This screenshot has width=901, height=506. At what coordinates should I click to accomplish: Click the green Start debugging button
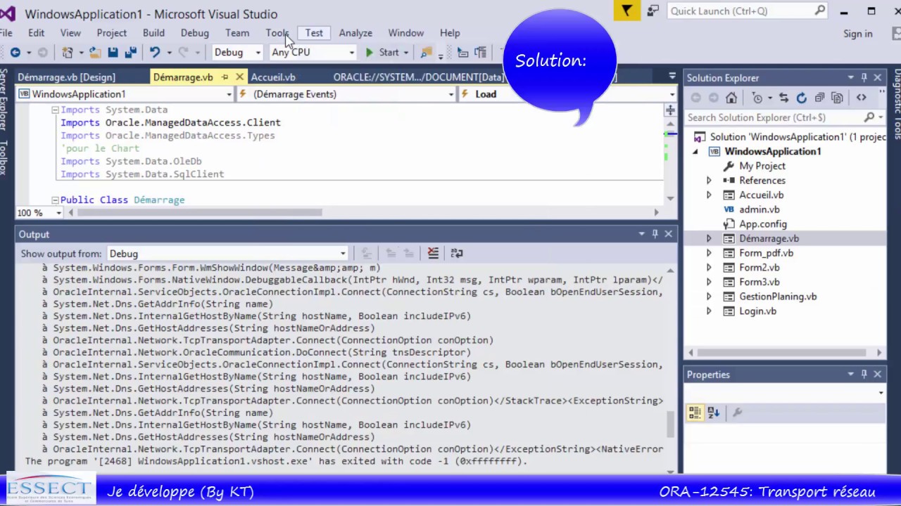382,52
